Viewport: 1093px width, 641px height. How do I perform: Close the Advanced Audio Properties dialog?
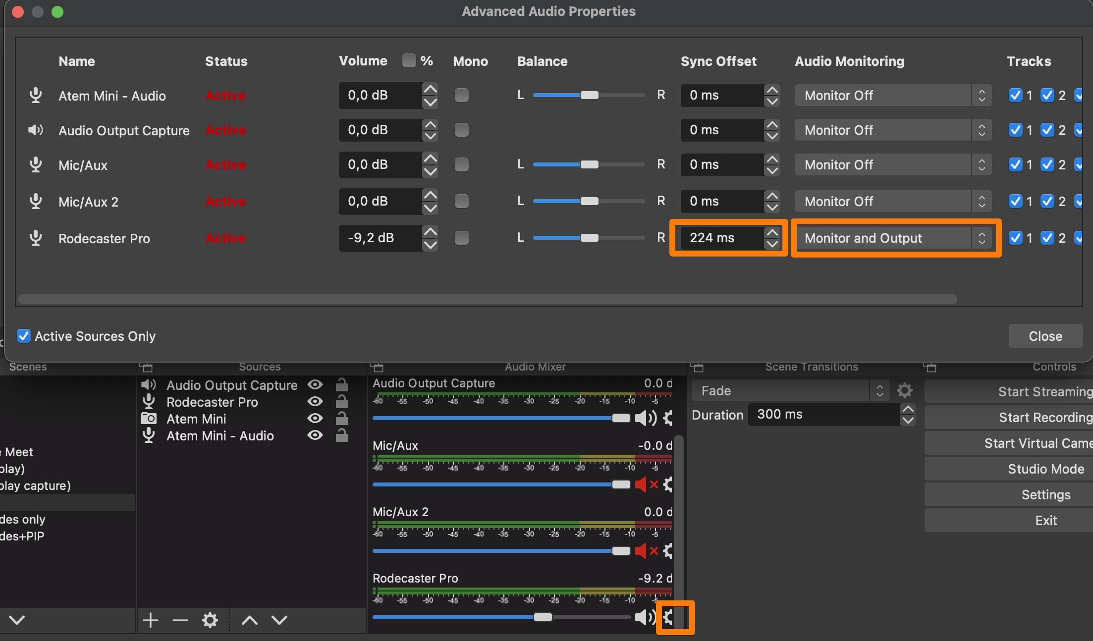coord(1045,336)
